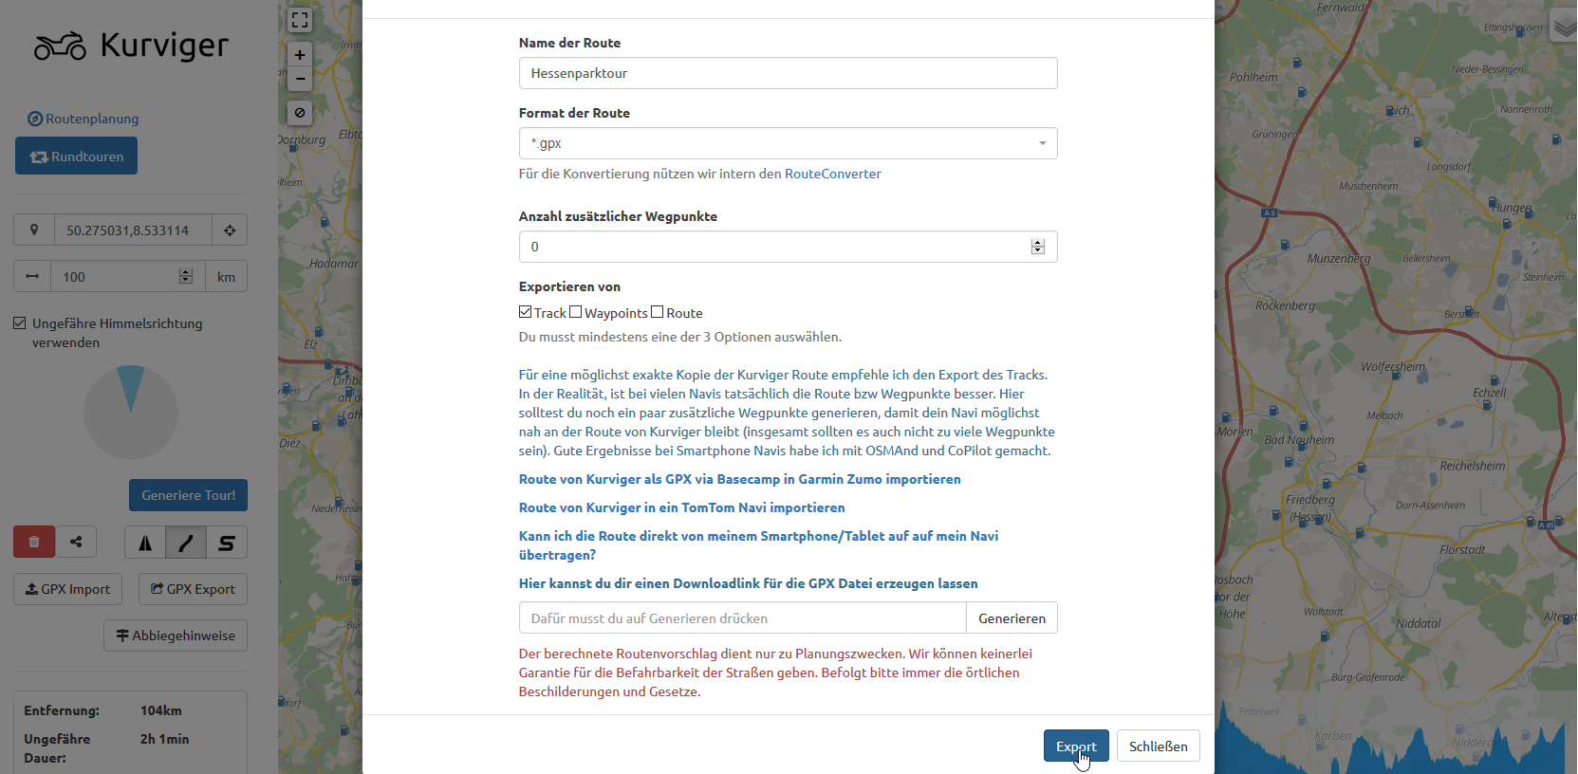Click the compass direction dial
The image size is (1578, 774).
pos(131,413)
